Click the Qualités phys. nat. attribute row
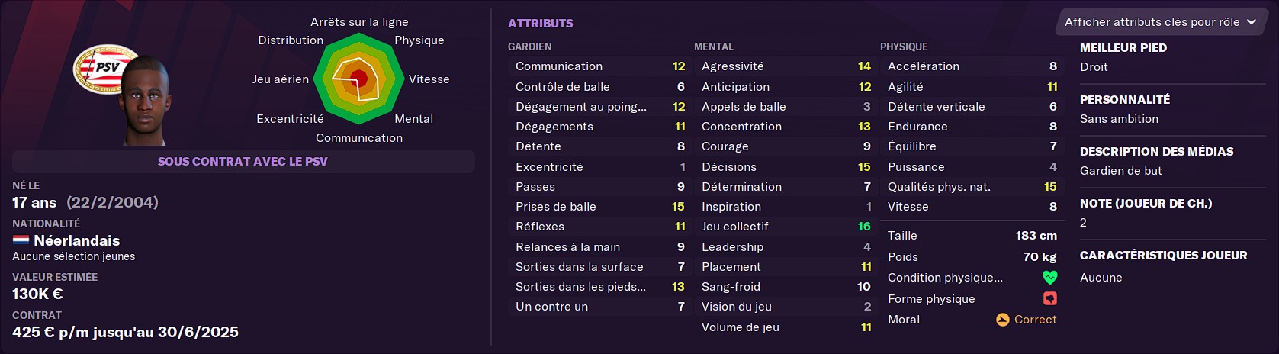The width and height of the screenshot is (1279, 354). [972, 187]
